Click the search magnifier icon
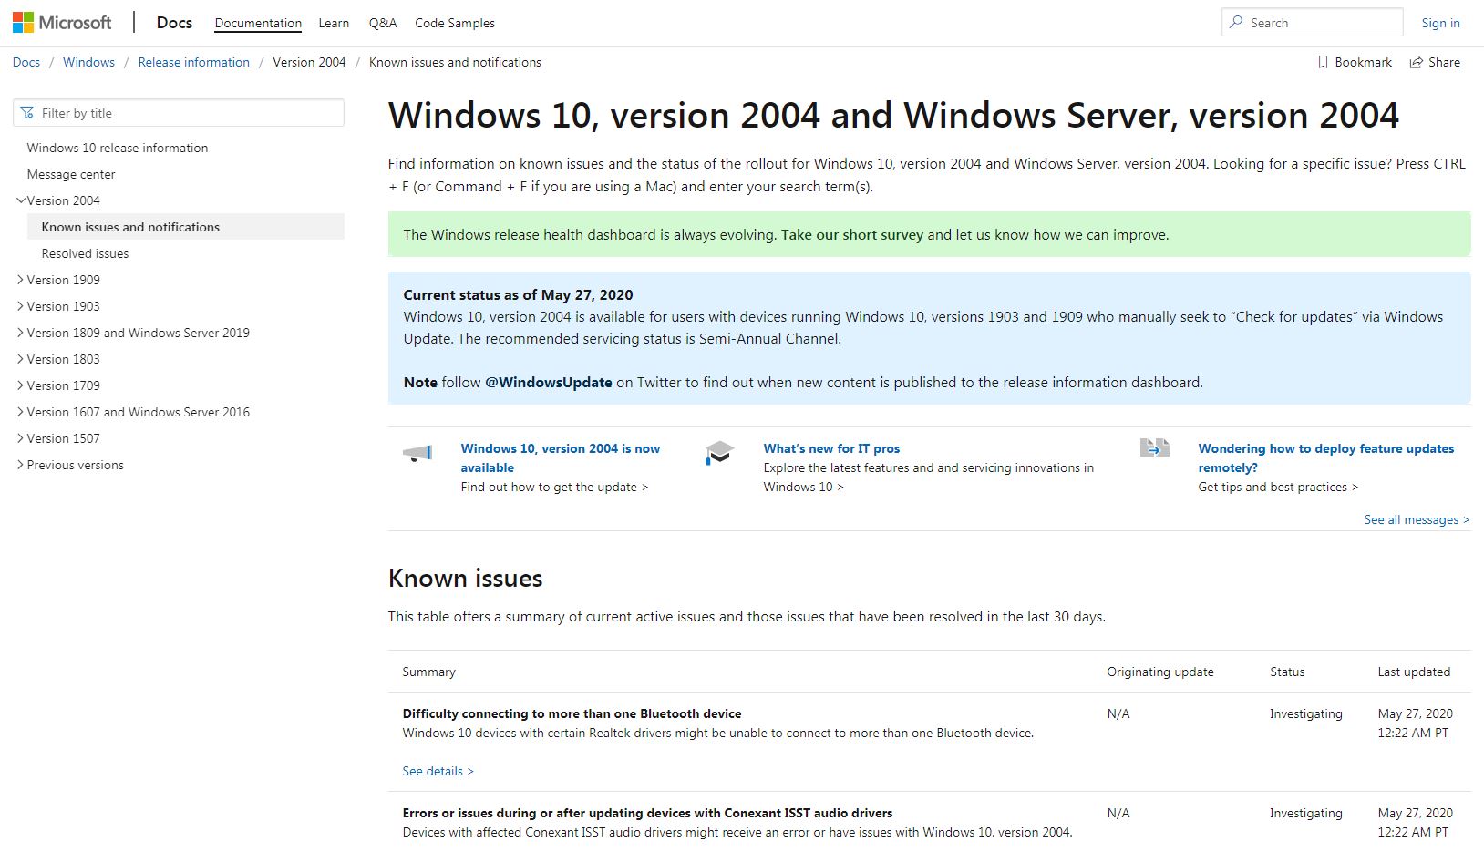The image size is (1484, 852). click(1236, 22)
